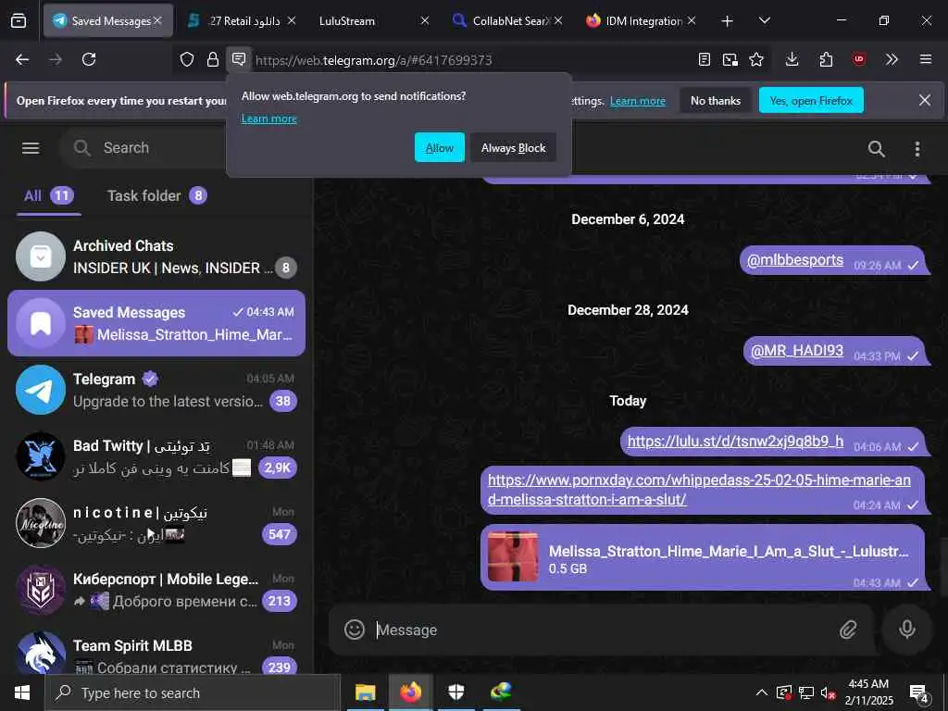The height and width of the screenshot is (711, 948).
Task: Toggle reader view icon in address bar
Action: click(704, 59)
